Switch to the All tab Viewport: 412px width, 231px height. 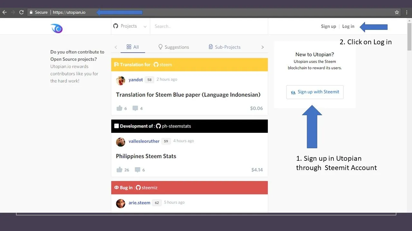[133, 47]
